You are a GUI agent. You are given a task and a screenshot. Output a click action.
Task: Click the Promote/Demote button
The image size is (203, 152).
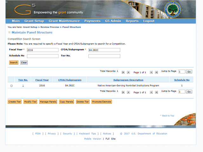pos(101,102)
